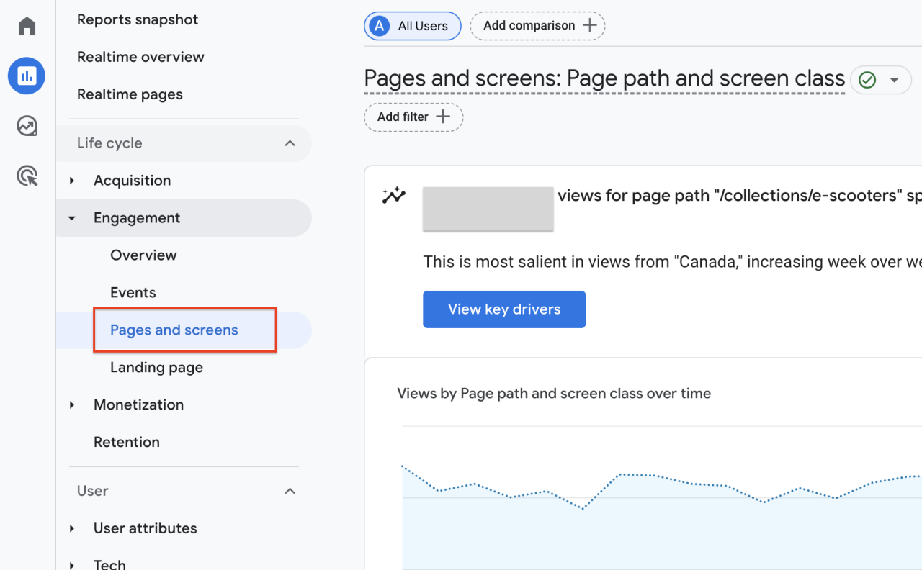
Task: Open the Home icon in left rail
Action: coord(27,27)
